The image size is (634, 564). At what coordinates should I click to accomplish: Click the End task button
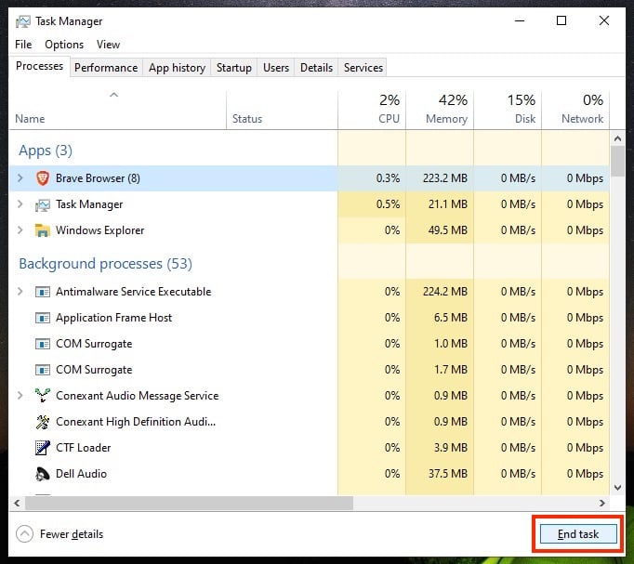coord(578,534)
